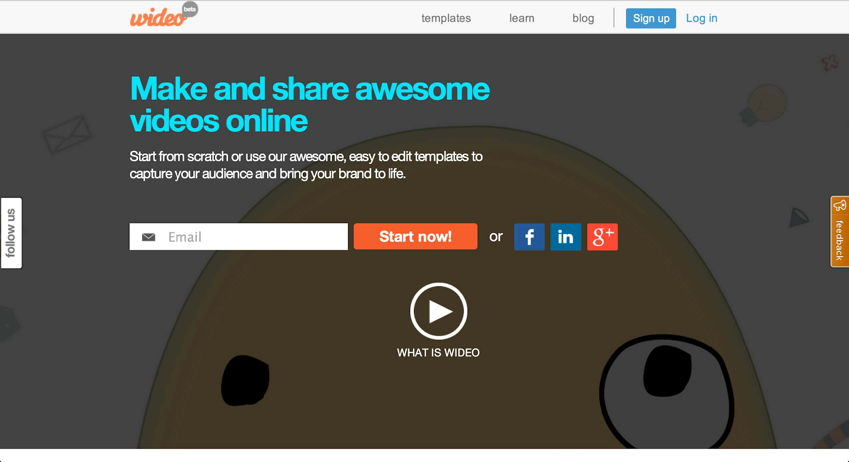Screen dimensions: 849x462
Task: Focus the Email input field
Action: [239, 236]
